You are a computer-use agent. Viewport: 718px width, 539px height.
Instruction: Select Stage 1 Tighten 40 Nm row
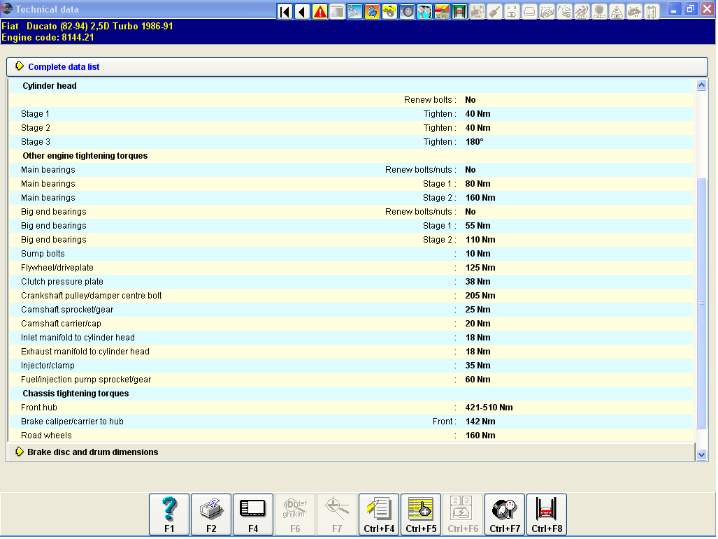pos(351,113)
